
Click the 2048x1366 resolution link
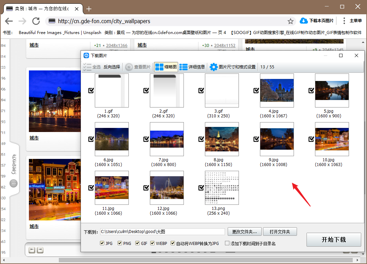coord(117,46)
